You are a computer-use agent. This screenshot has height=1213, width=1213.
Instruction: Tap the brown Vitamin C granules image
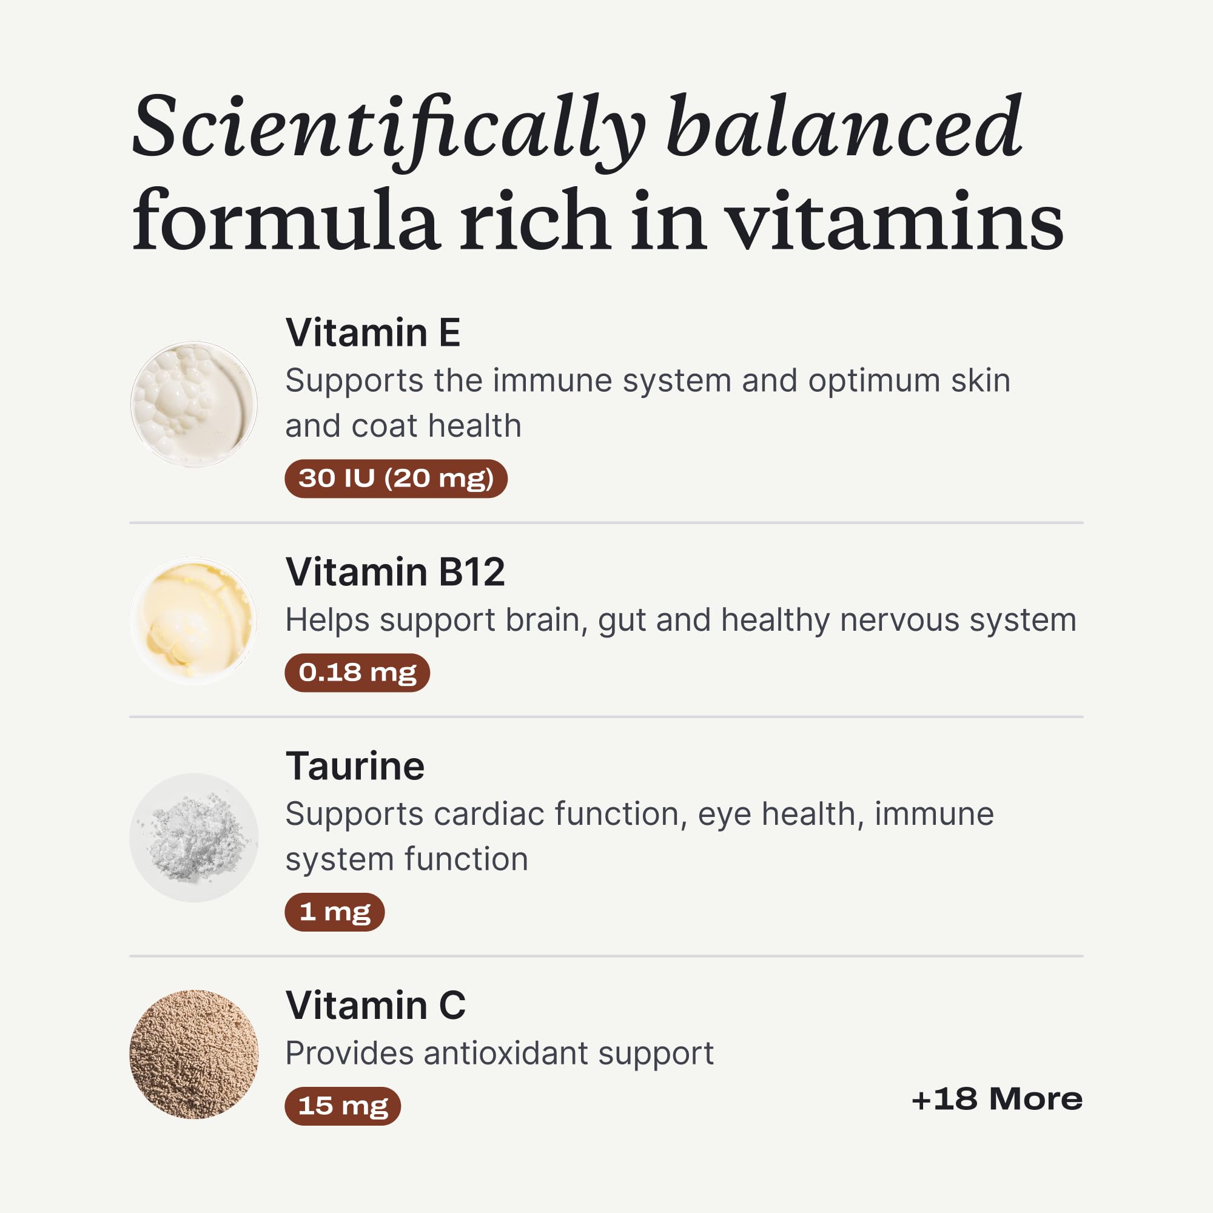(194, 1054)
